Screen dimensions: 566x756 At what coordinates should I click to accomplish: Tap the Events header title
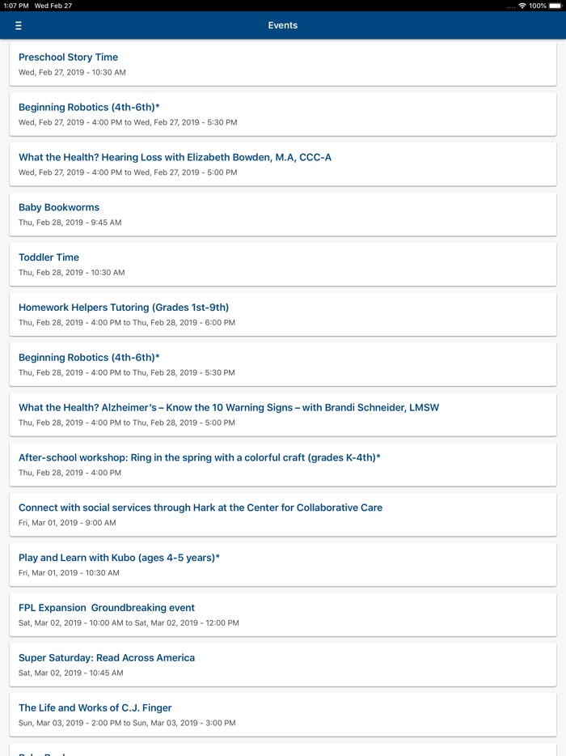(x=283, y=26)
